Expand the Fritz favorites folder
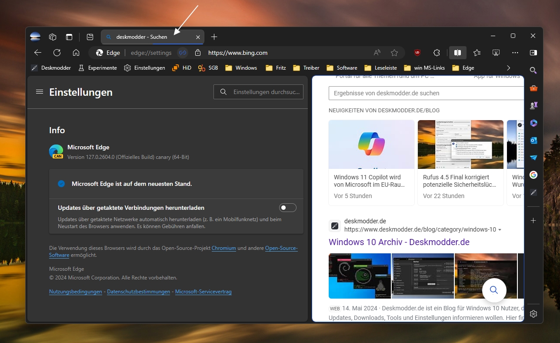The height and width of the screenshot is (343, 560). (x=275, y=68)
